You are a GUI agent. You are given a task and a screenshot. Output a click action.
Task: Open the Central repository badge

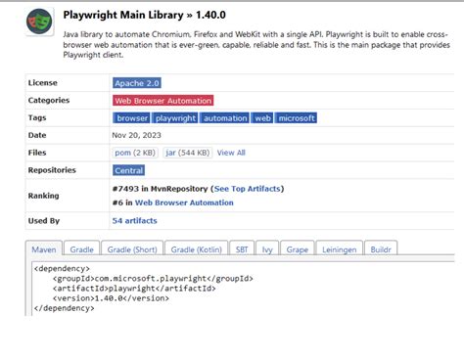pos(128,170)
